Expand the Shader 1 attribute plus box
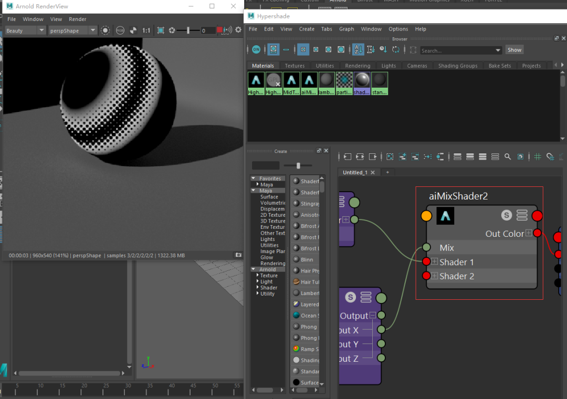 click(435, 262)
